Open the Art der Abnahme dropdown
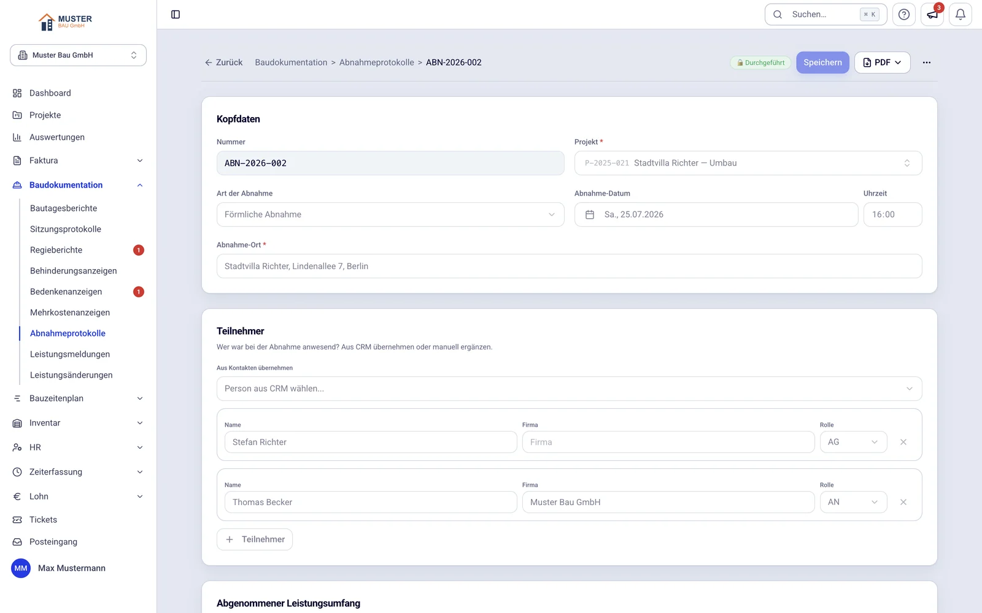982x613 pixels. [390, 215]
